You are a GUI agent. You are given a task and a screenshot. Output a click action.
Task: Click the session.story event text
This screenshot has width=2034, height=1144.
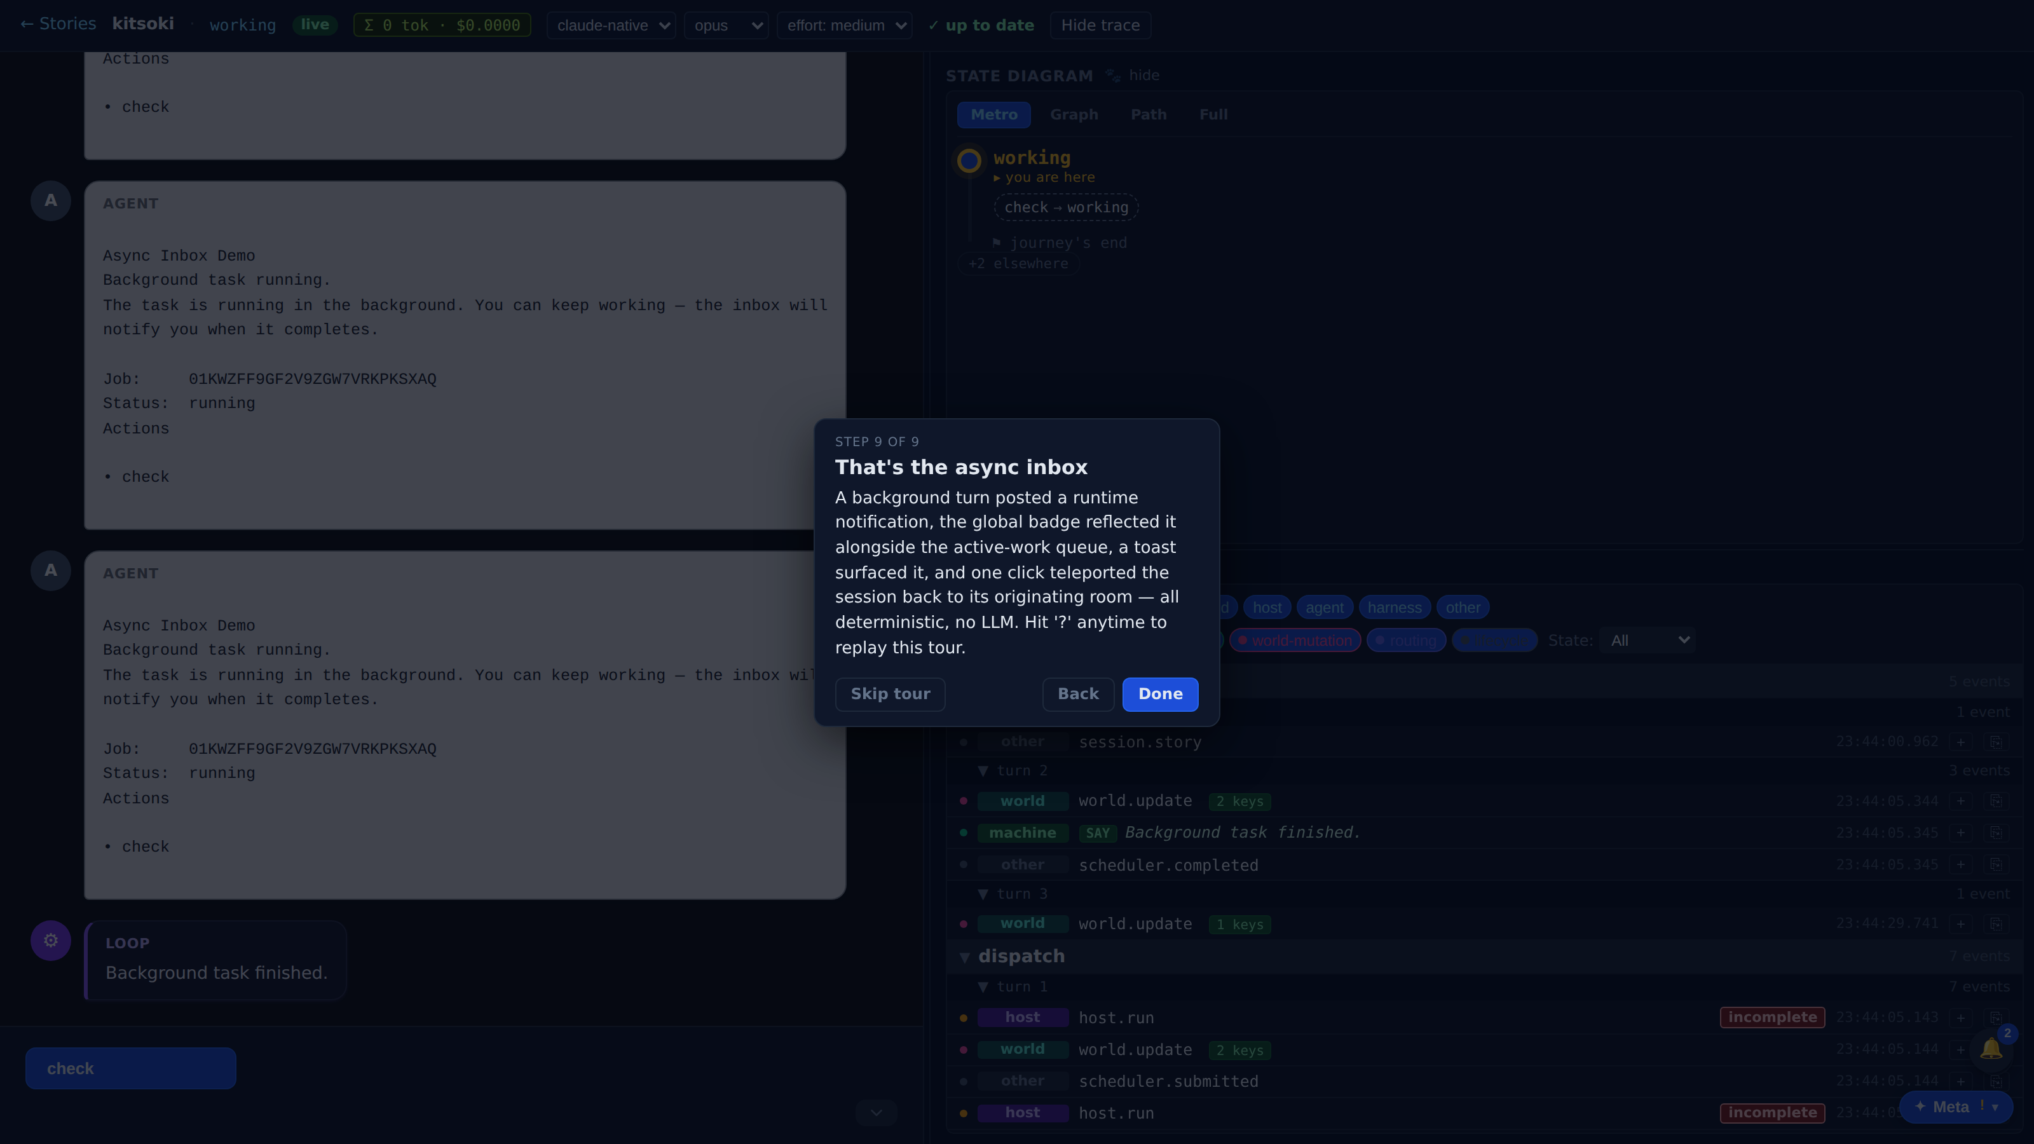pos(1140,742)
